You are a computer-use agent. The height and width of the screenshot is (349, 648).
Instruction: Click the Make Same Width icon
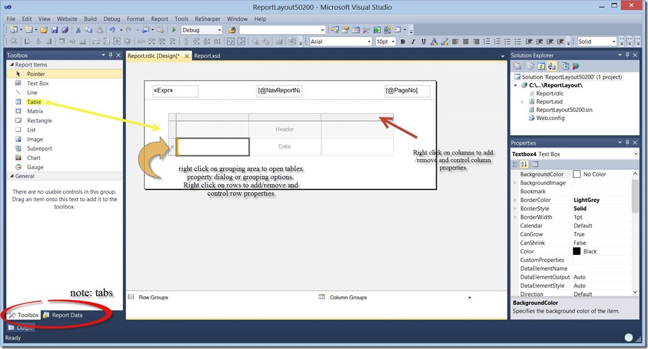pos(96,42)
